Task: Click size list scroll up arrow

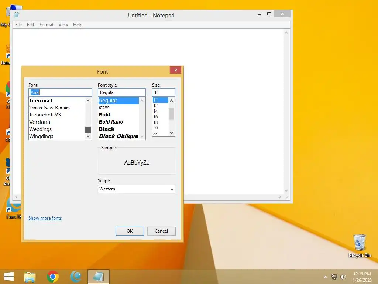Action: click(x=171, y=101)
